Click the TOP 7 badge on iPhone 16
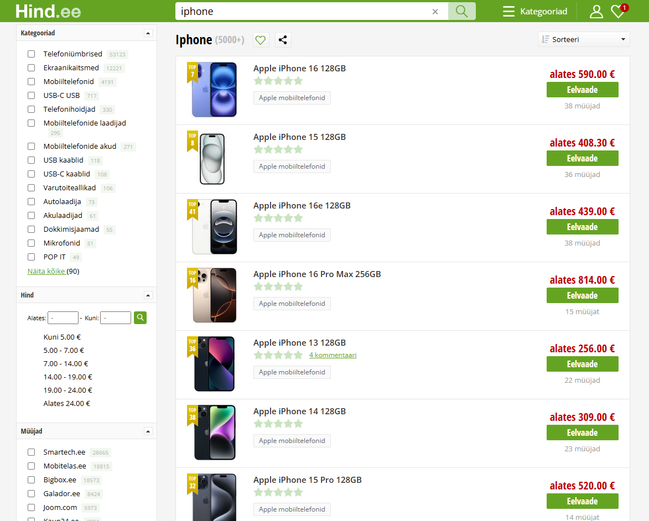 click(x=193, y=72)
